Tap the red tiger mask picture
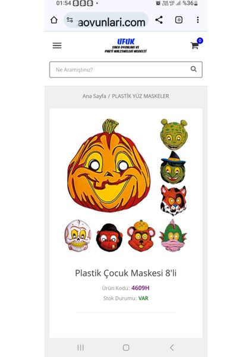 click(174, 201)
